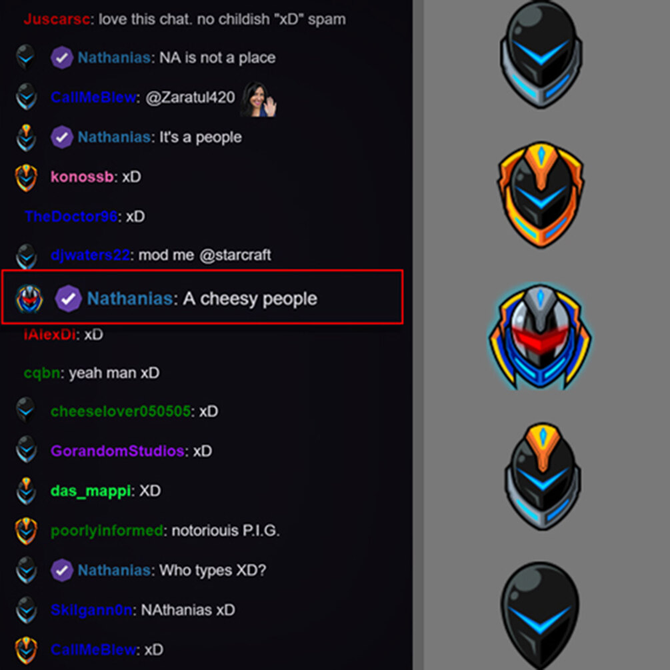
Task: Click the verified badge beside 'A cheesy people'
Action: (x=68, y=298)
